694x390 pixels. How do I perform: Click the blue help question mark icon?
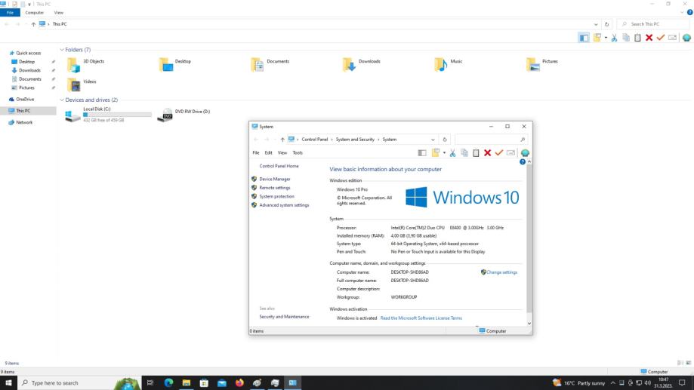522,162
